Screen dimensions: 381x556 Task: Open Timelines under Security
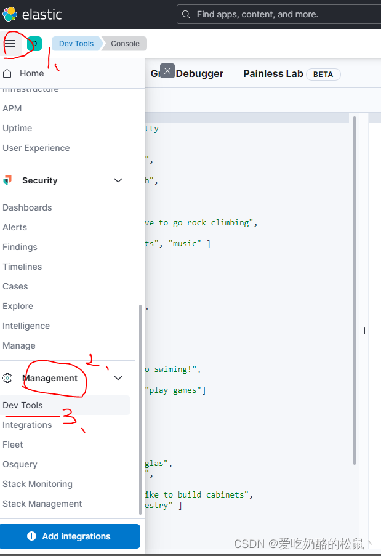pos(22,267)
